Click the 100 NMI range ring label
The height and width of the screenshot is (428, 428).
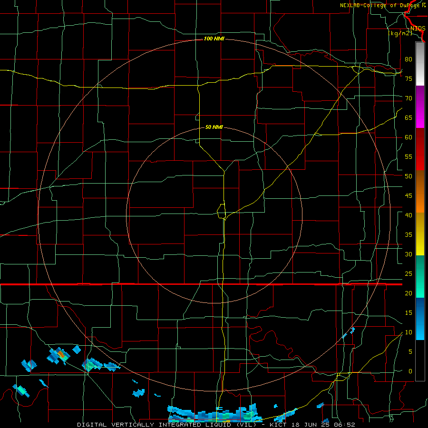[x=214, y=39]
